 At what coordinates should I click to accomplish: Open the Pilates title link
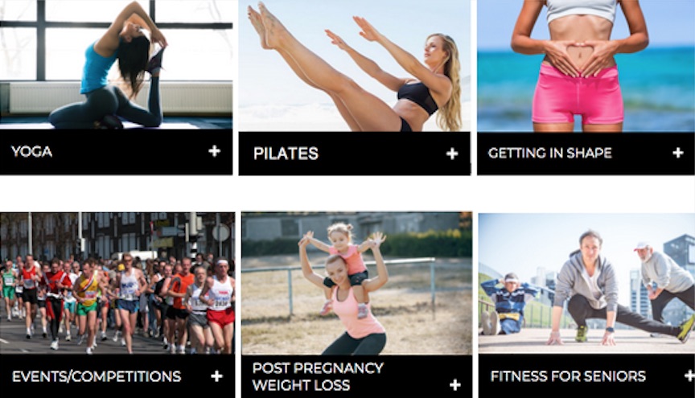tap(286, 154)
